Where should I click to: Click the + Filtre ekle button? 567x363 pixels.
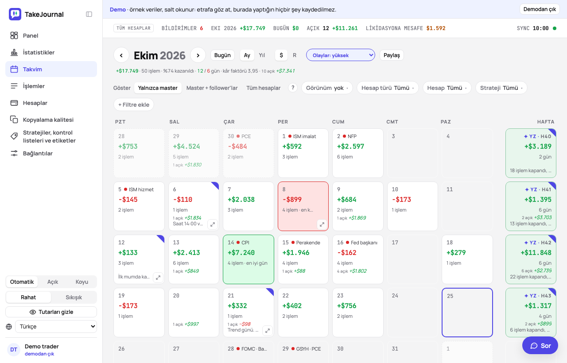[x=134, y=105]
